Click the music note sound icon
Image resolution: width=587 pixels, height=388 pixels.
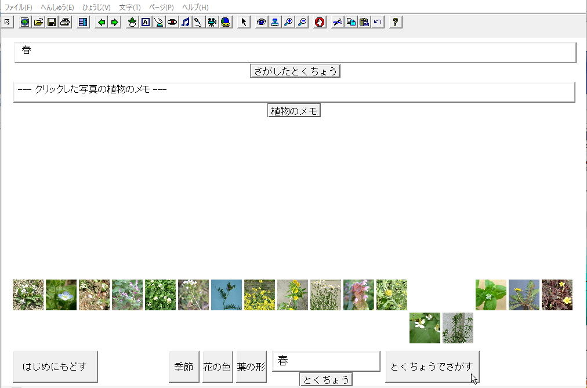[x=185, y=22]
